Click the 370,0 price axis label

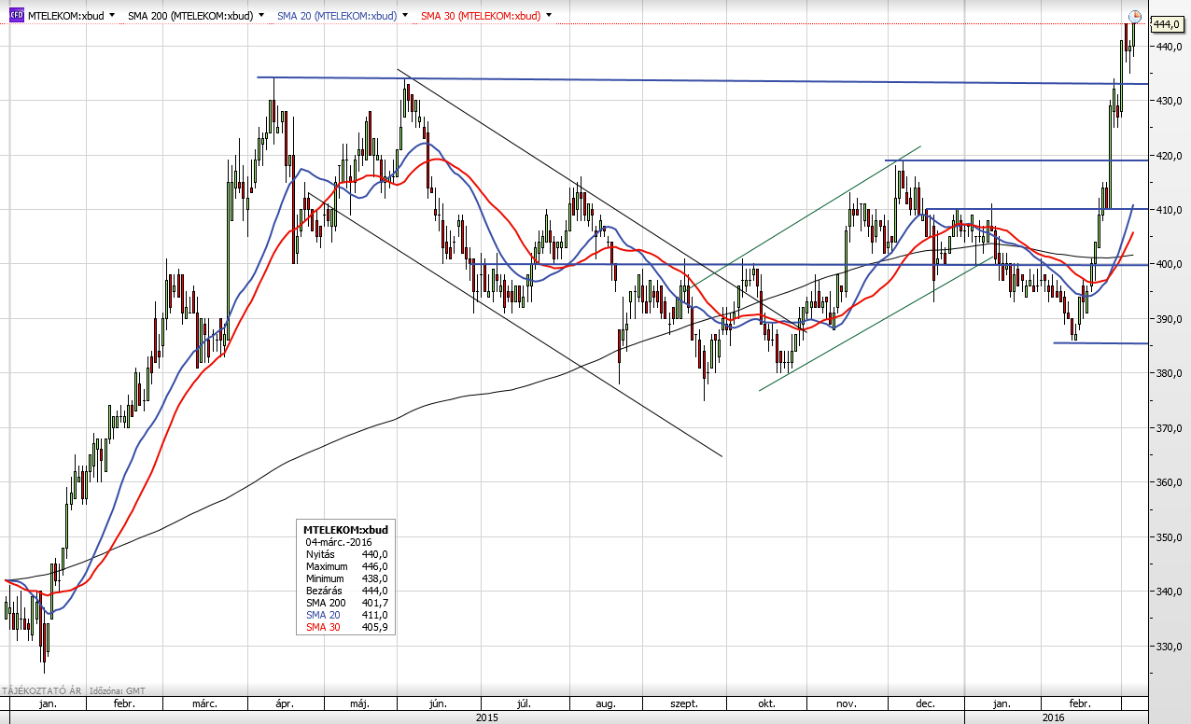[x=1170, y=428]
